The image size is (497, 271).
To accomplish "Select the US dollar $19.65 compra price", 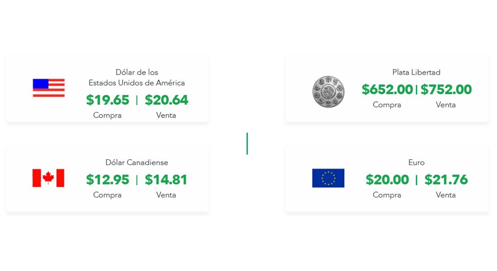I will (x=108, y=100).
